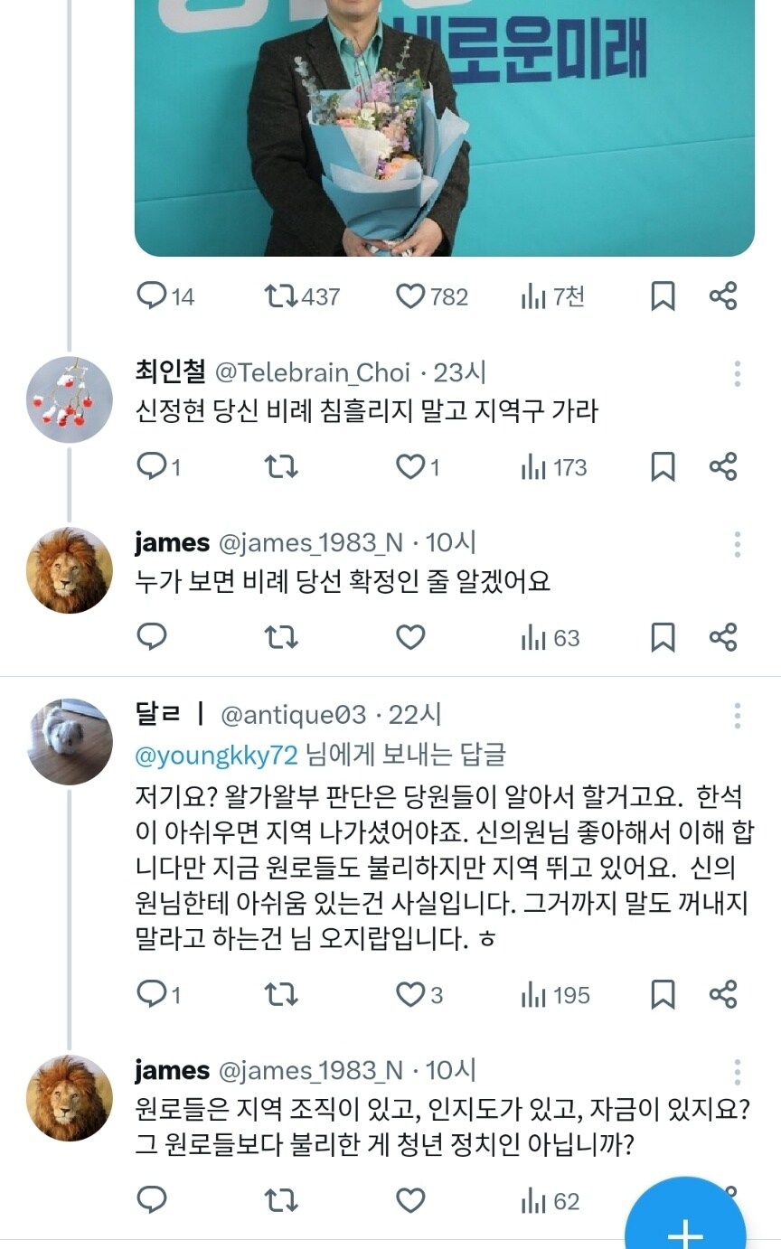Like 달ㄹ's reply with 3 likes
This screenshot has width=781, height=1249.
(409, 996)
